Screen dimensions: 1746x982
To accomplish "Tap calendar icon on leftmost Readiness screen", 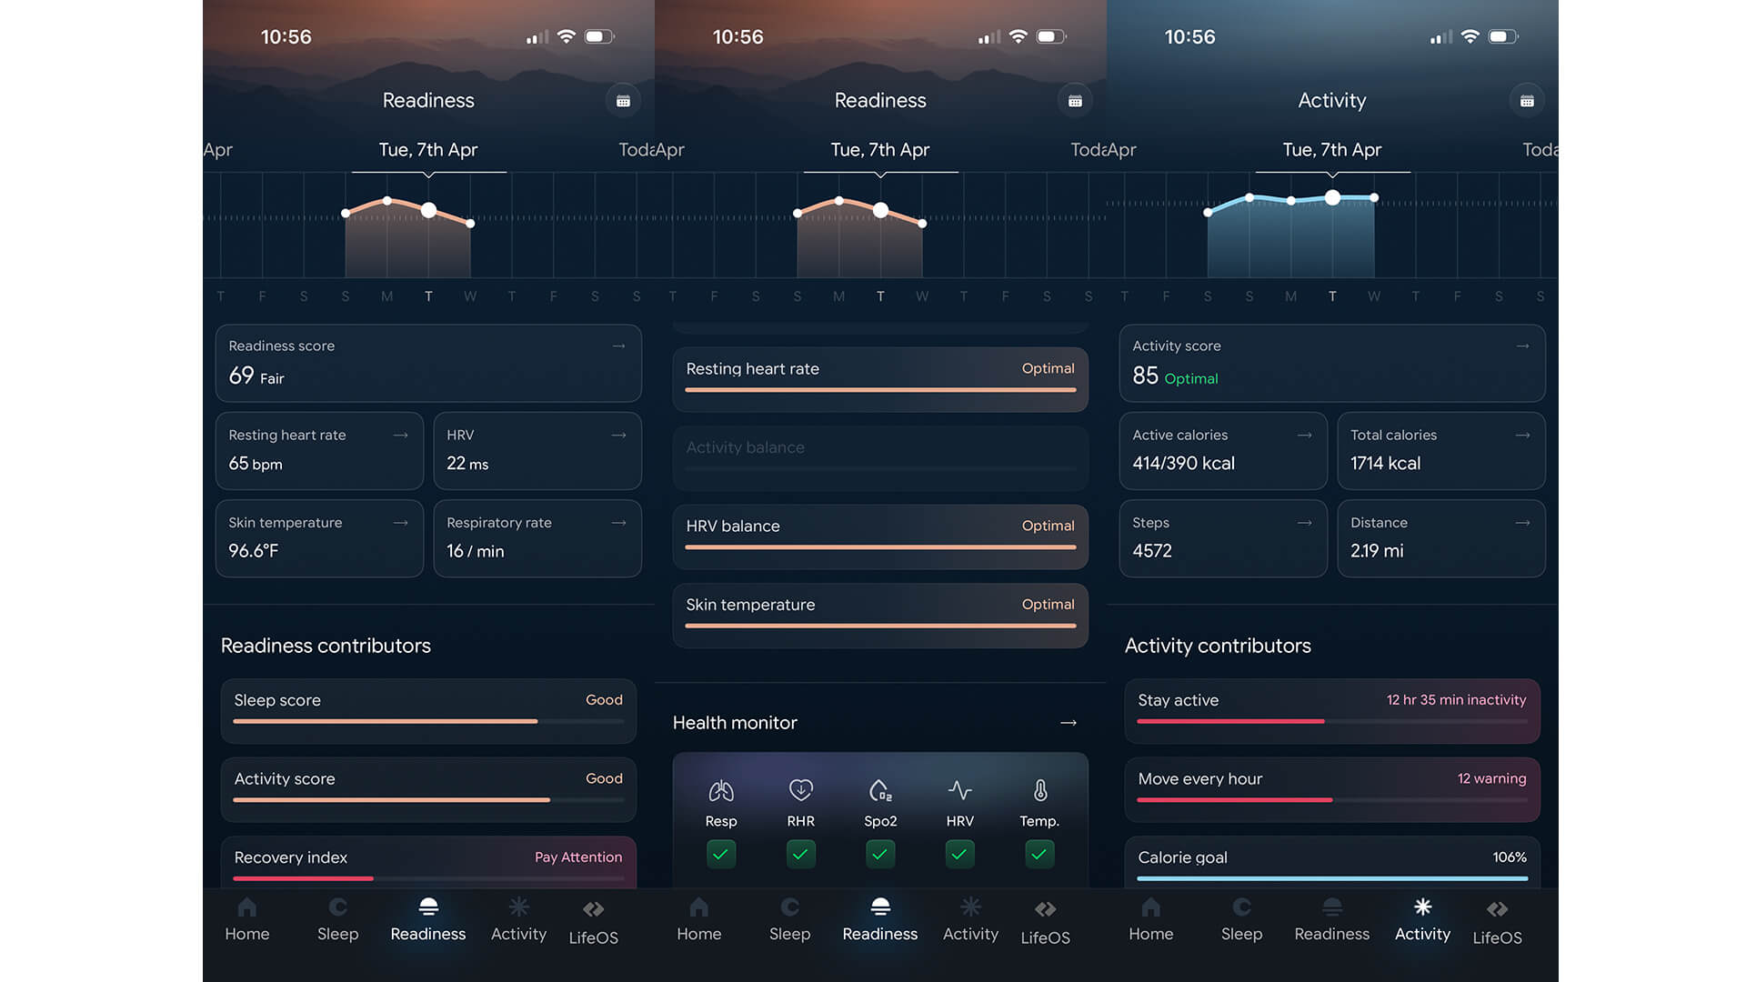I will click(x=623, y=101).
